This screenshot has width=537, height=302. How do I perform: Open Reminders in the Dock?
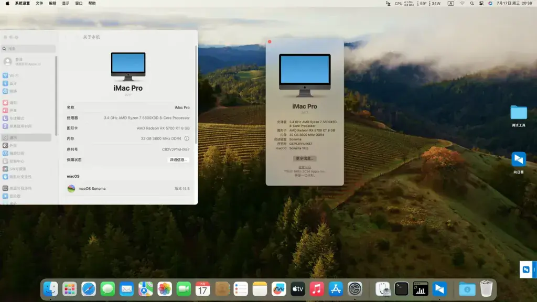[x=241, y=289]
